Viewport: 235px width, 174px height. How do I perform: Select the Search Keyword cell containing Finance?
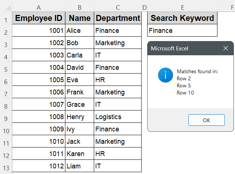pos(182,31)
